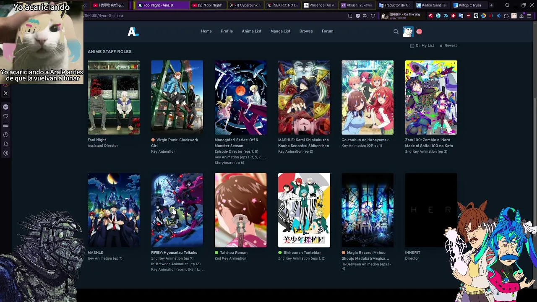Switch to the 'SEKIRO: NO DE' tab
Viewport: 537px width, 302px height.
(x=283, y=5)
